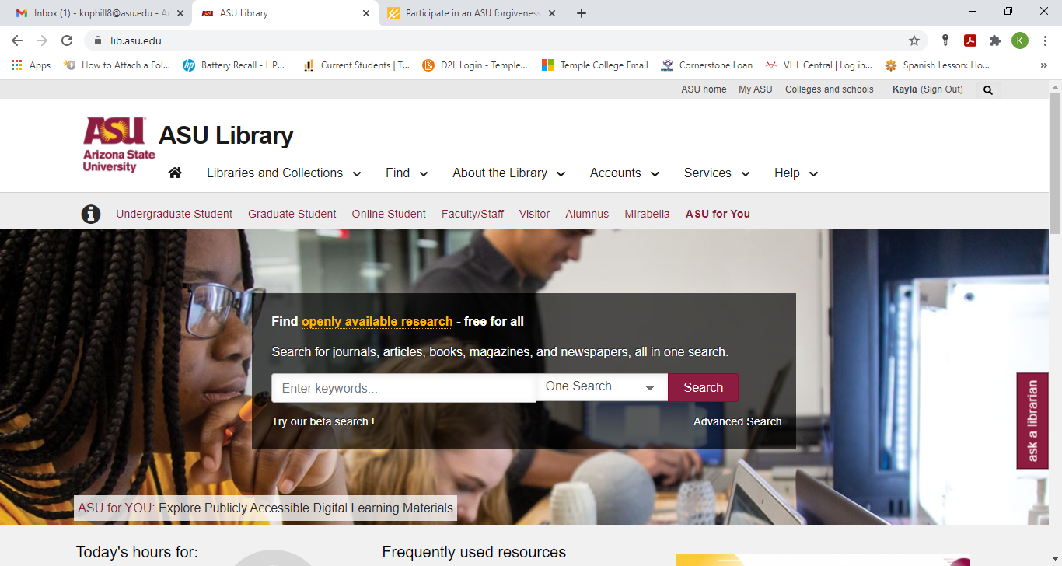Viewport: 1062px width, 566px height.
Task: Open a new browser tab
Action: point(582,13)
